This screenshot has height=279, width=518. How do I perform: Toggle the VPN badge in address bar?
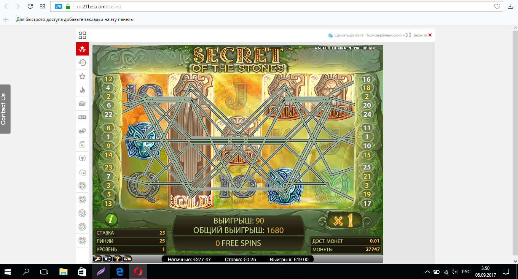(x=58, y=6)
